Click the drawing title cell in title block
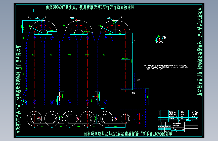The image size is (218, 141). tap(178, 124)
